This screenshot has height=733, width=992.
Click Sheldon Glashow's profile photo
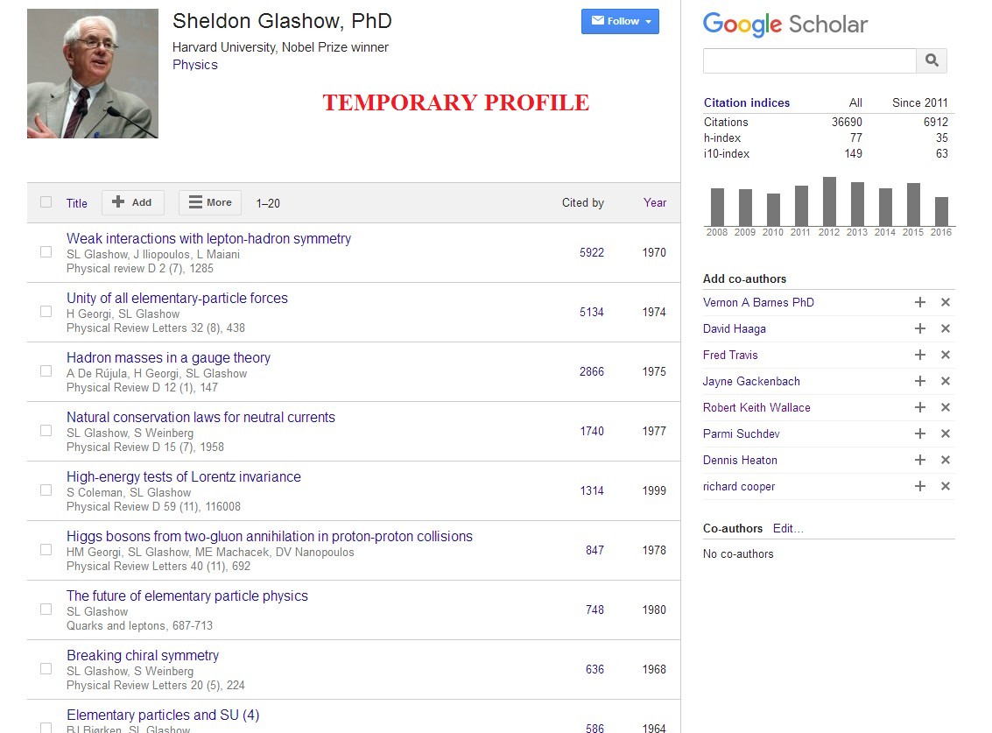point(92,74)
